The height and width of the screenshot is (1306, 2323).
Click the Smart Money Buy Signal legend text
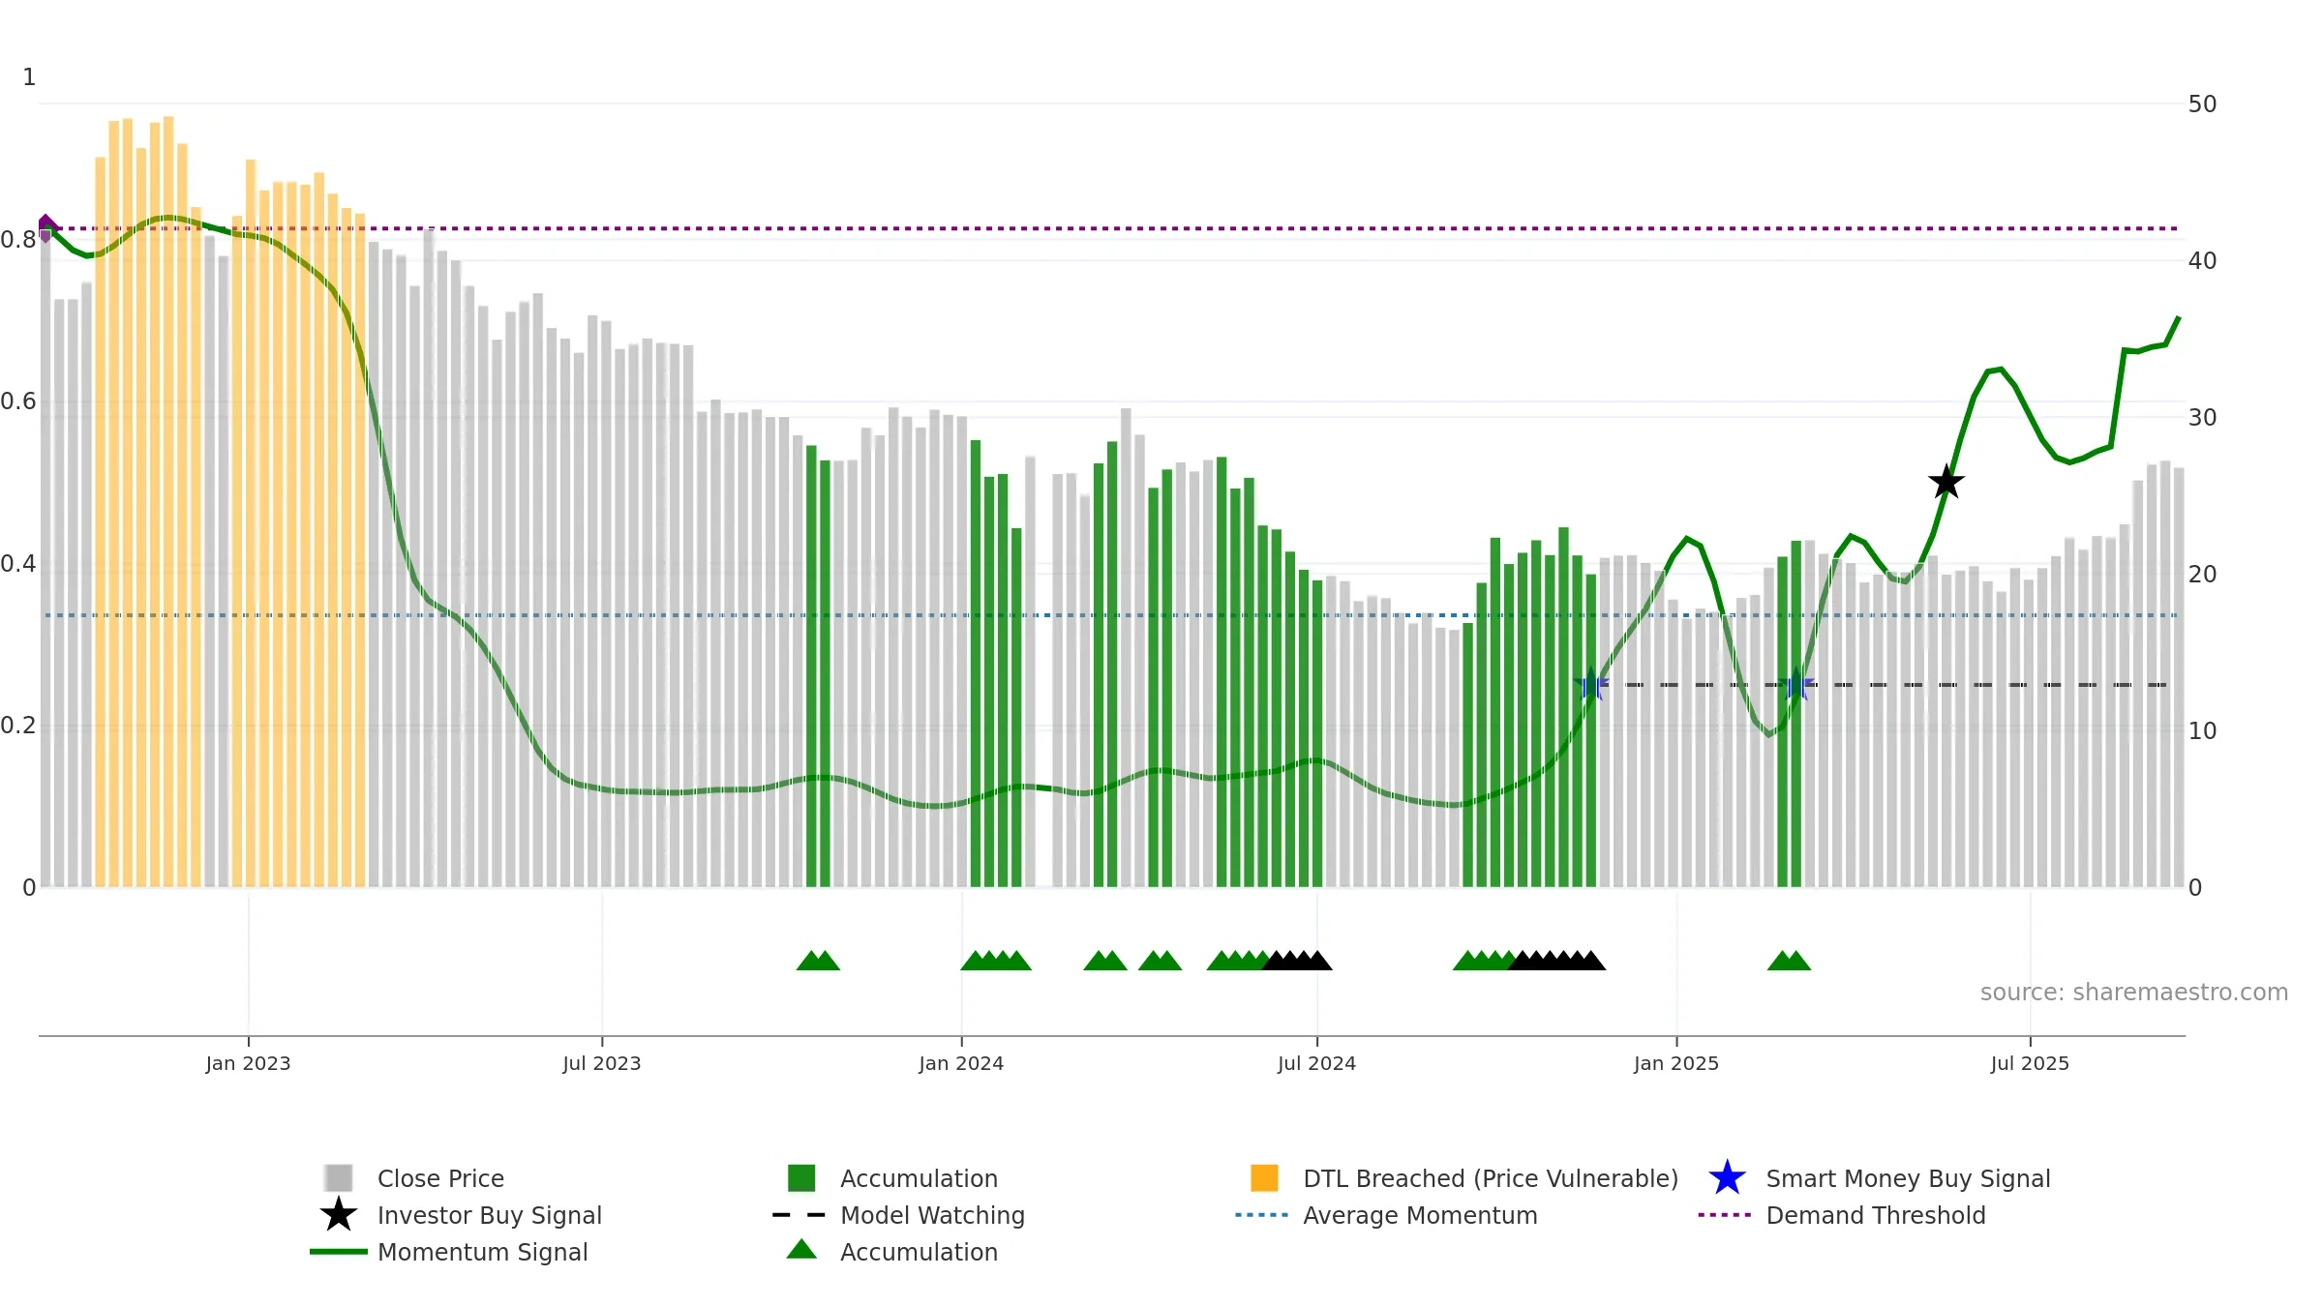click(1908, 1178)
